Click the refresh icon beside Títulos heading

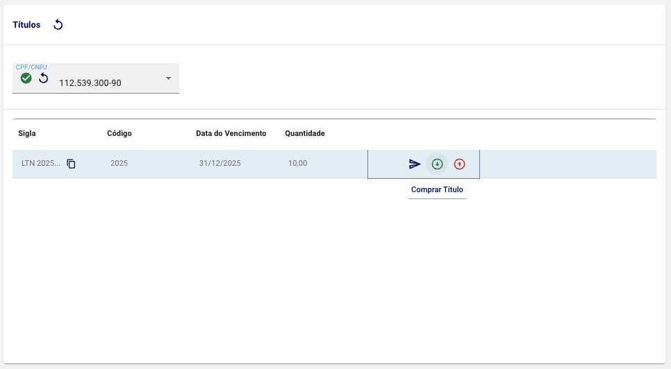click(58, 25)
